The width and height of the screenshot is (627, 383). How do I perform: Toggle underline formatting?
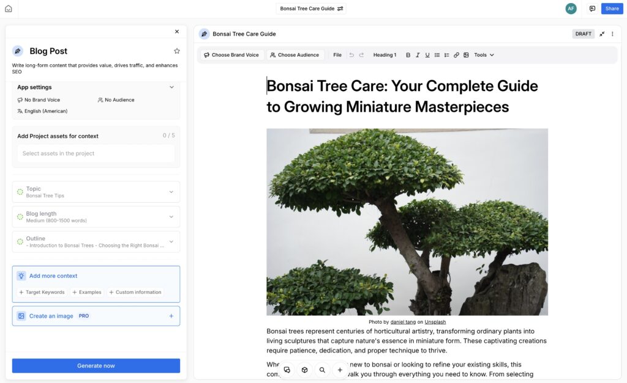(x=427, y=55)
